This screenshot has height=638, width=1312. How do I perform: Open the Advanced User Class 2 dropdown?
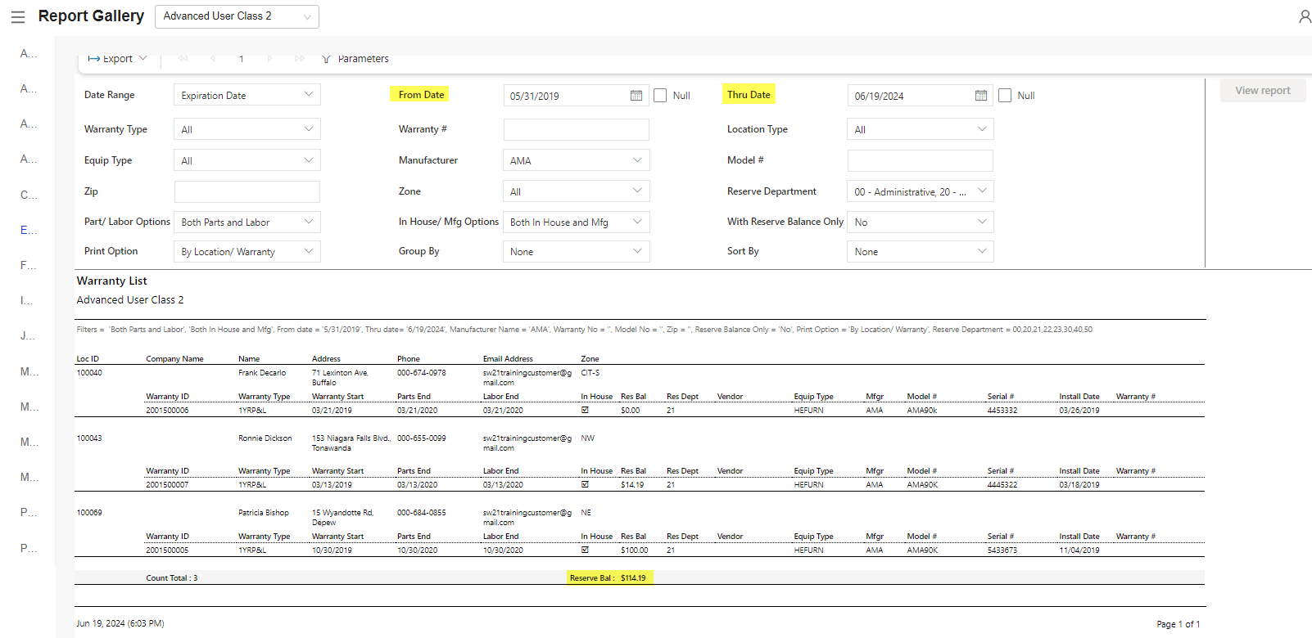point(237,16)
